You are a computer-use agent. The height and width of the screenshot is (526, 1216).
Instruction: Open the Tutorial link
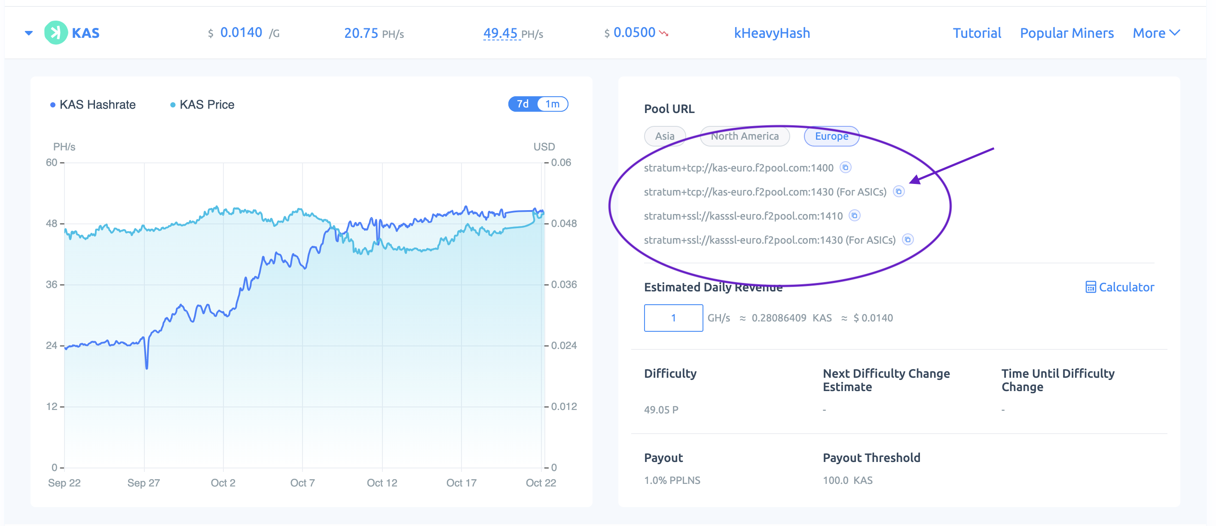click(x=977, y=33)
